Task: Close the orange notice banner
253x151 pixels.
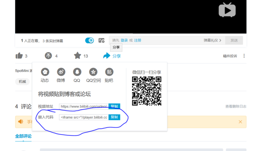Action: coord(240,122)
